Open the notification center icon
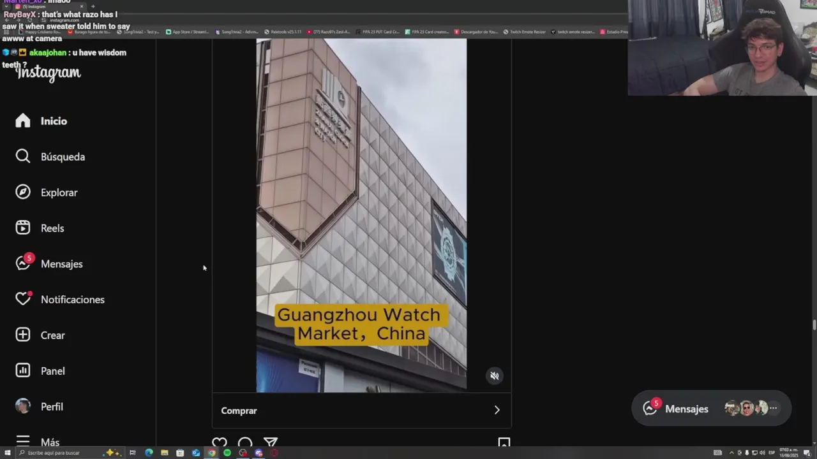817x459 pixels. point(807,453)
